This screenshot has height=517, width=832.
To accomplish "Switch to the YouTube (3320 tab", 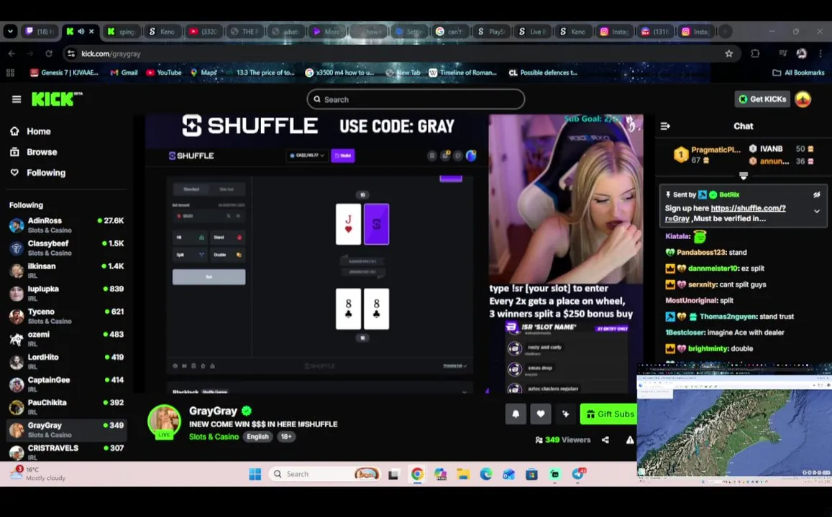I will tap(204, 32).
